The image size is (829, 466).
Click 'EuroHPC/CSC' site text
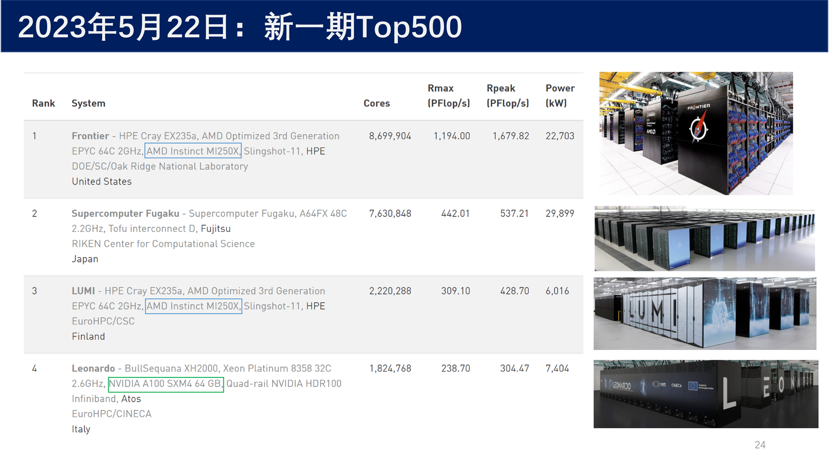tap(103, 321)
